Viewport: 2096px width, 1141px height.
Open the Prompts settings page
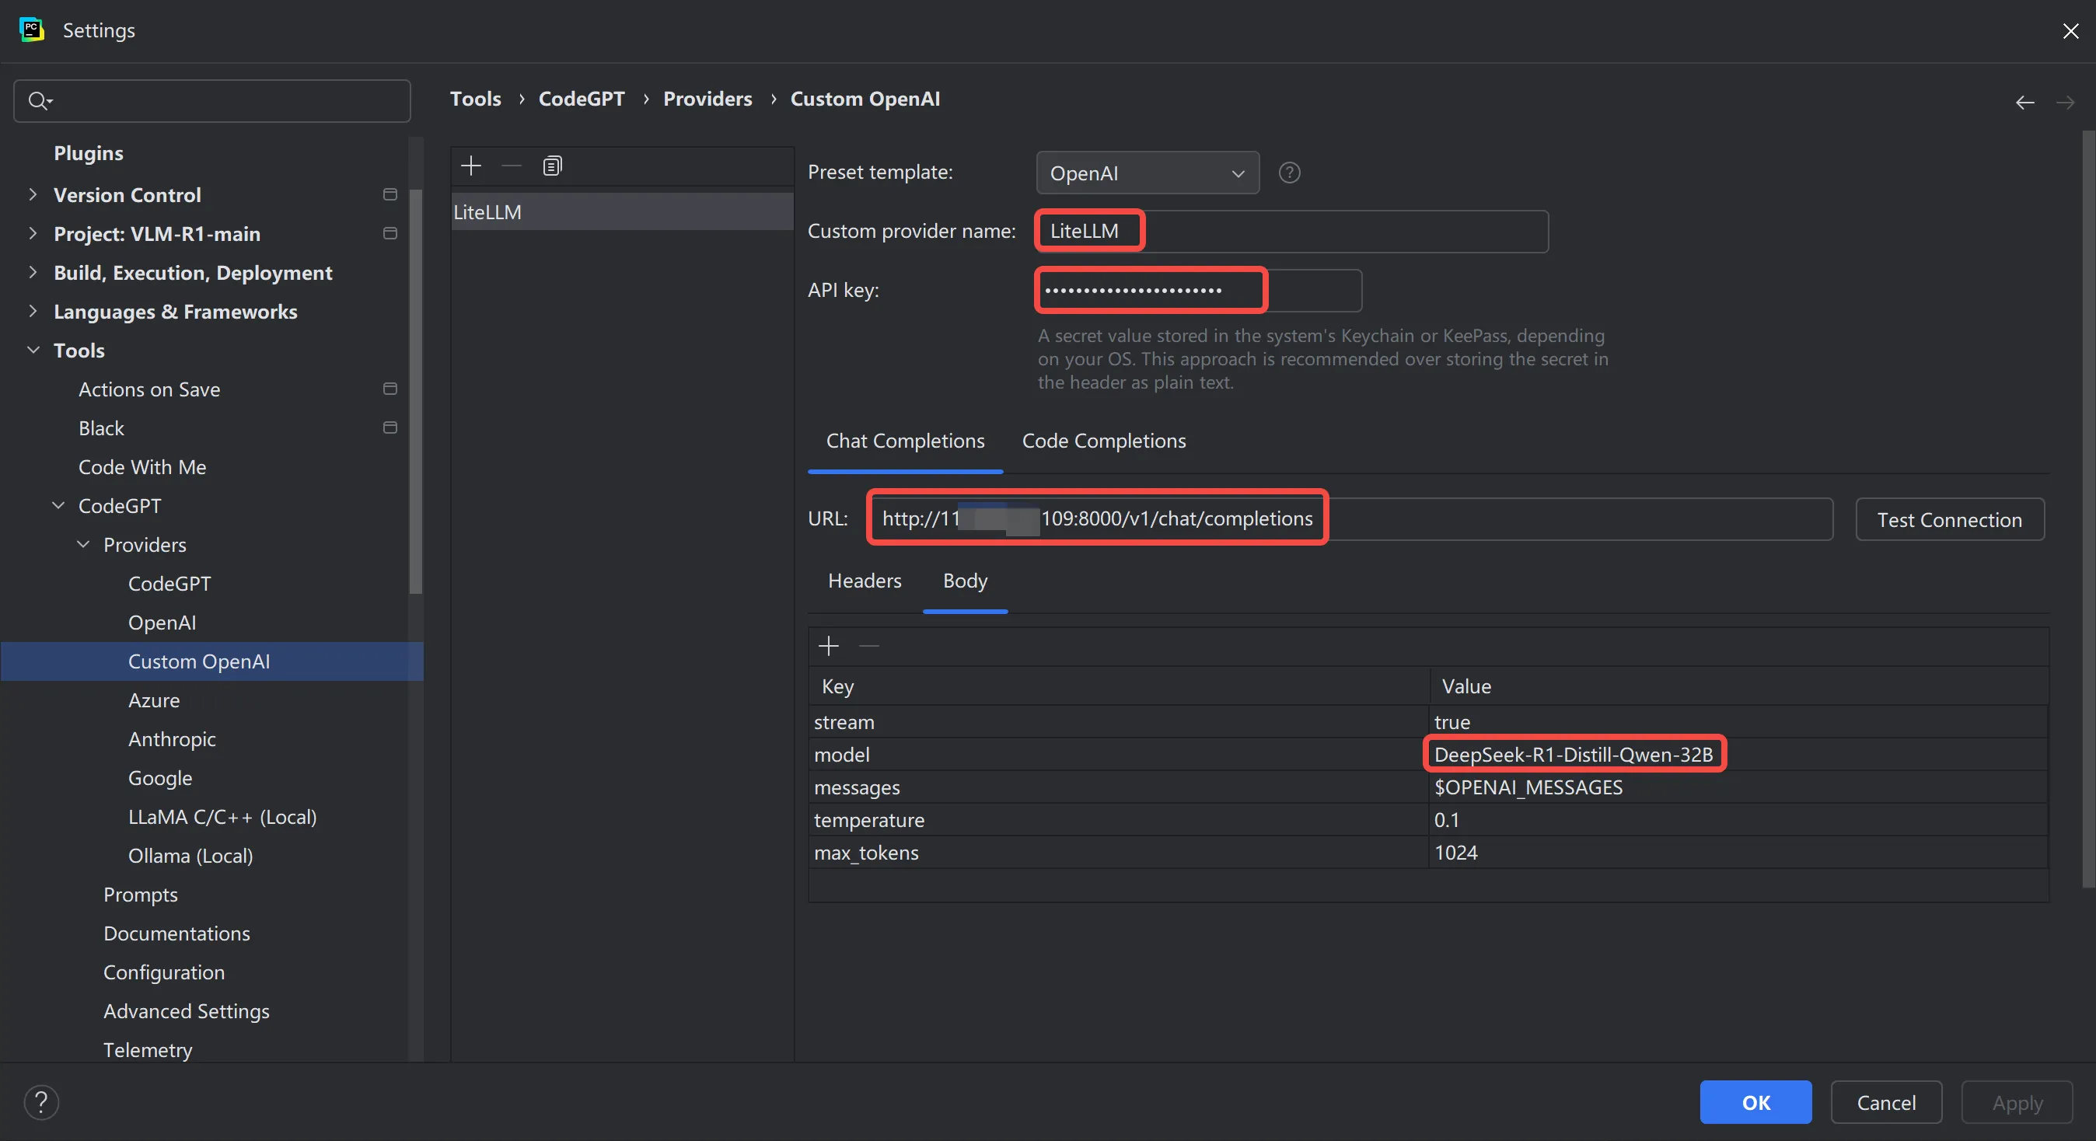140,895
